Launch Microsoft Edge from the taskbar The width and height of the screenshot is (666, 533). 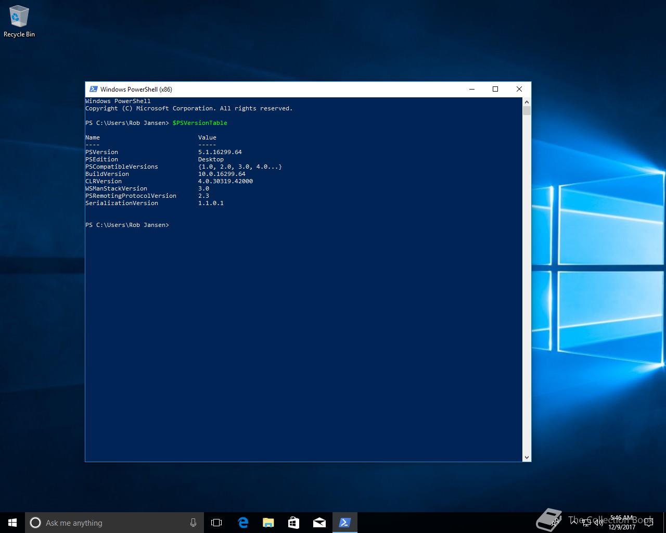(242, 523)
